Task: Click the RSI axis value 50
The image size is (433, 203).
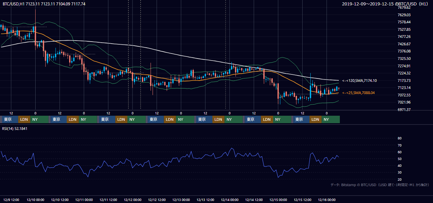Action: [399, 159]
